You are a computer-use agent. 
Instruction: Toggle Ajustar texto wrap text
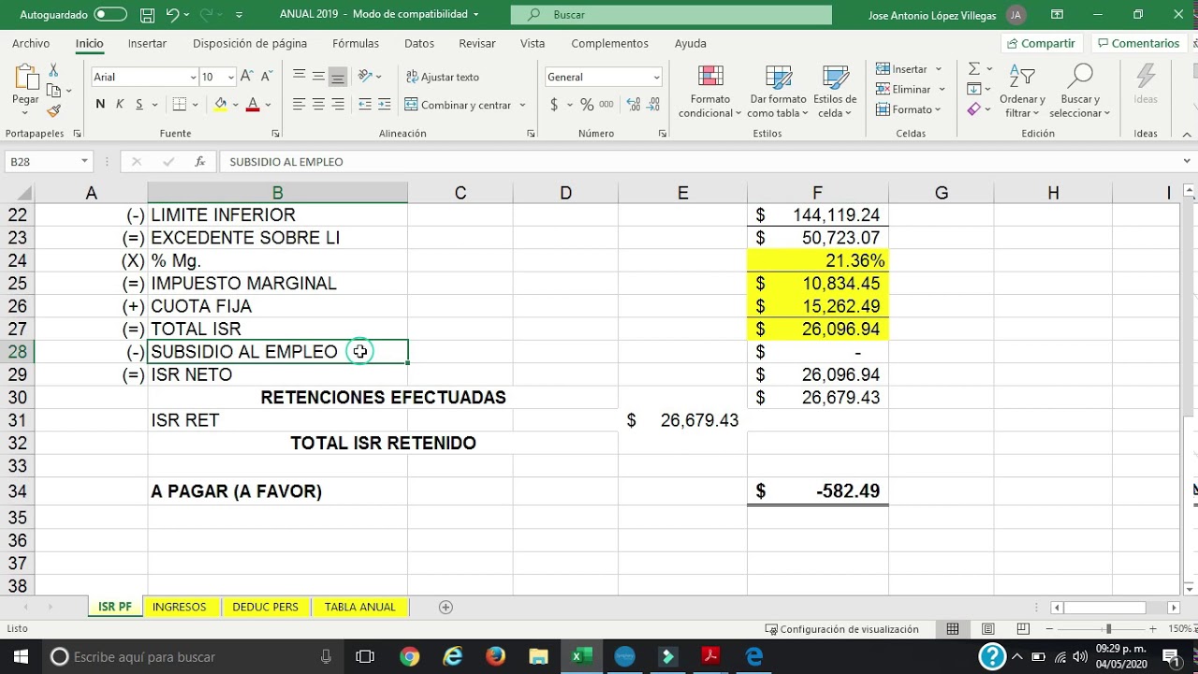442,77
